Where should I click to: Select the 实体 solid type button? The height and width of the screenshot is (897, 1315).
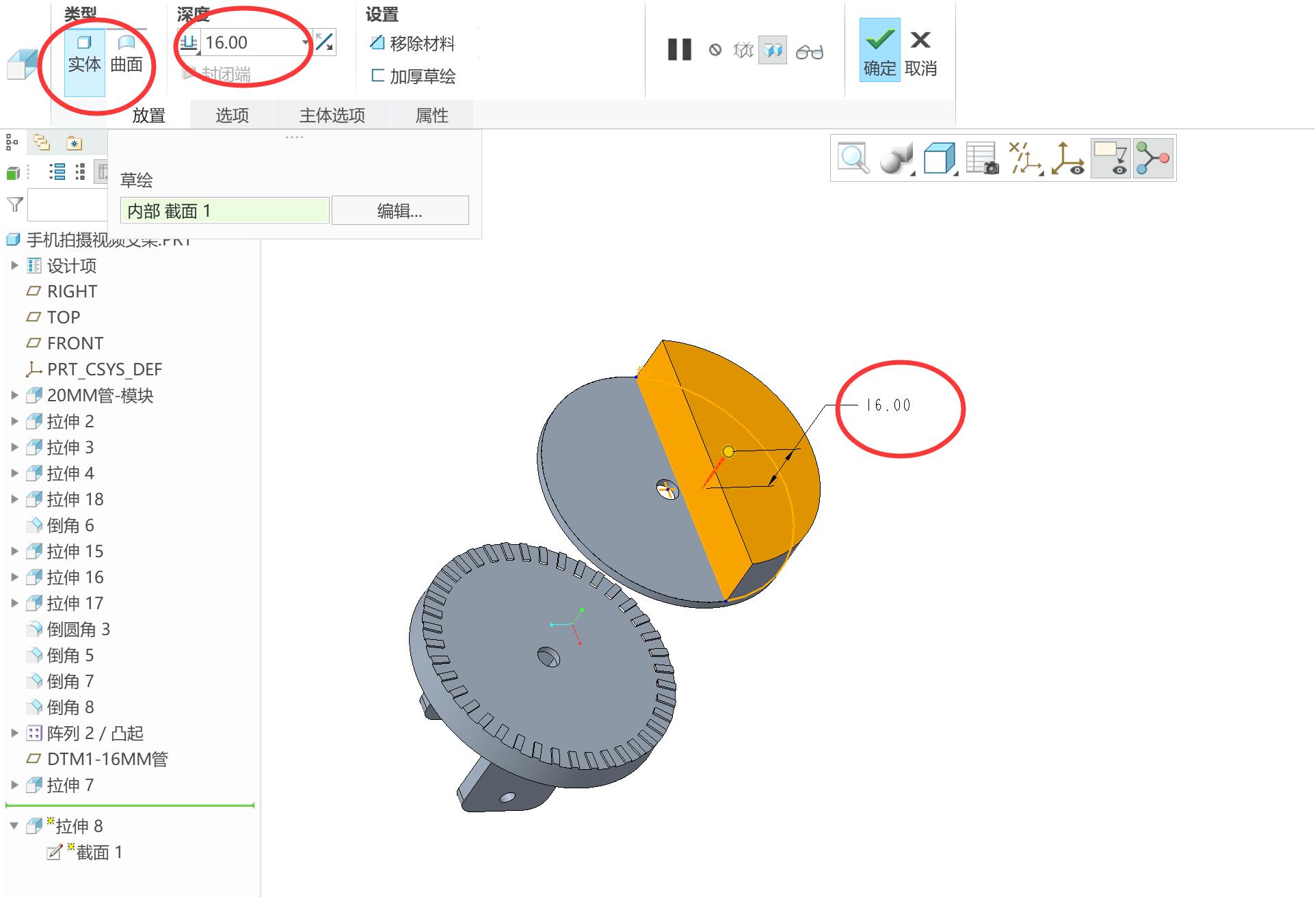pos(84,55)
